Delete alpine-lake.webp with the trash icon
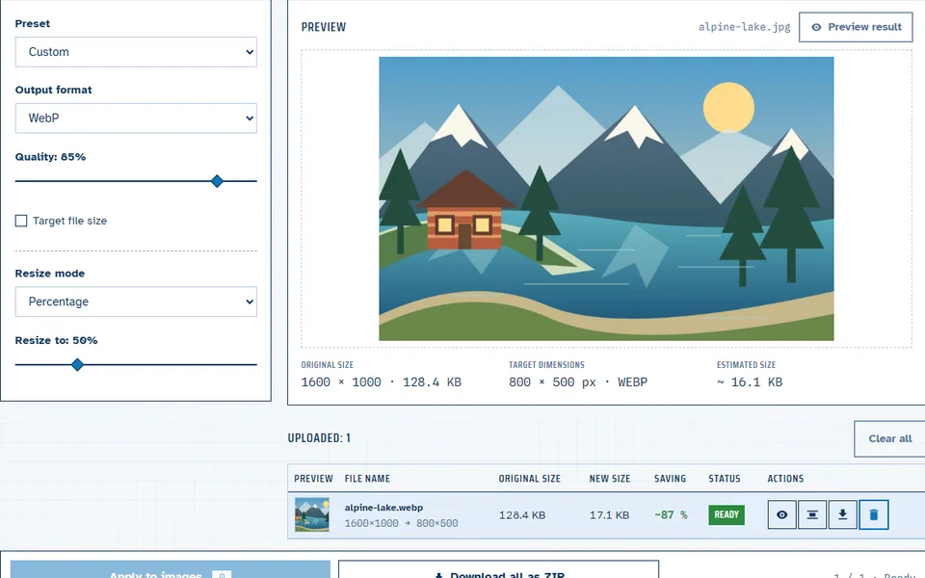 [x=874, y=514]
